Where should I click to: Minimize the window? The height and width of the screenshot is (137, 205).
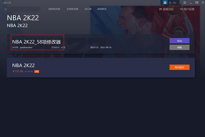[191, 3]
